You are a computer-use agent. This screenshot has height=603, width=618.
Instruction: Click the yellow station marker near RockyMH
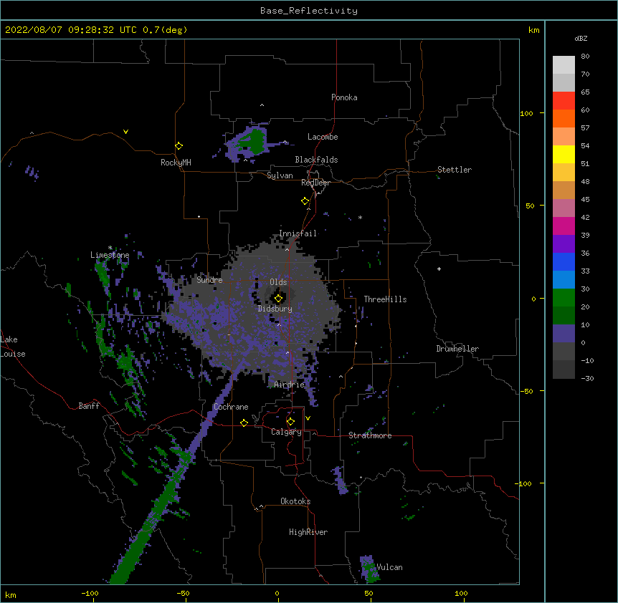(x=179, y=146)
